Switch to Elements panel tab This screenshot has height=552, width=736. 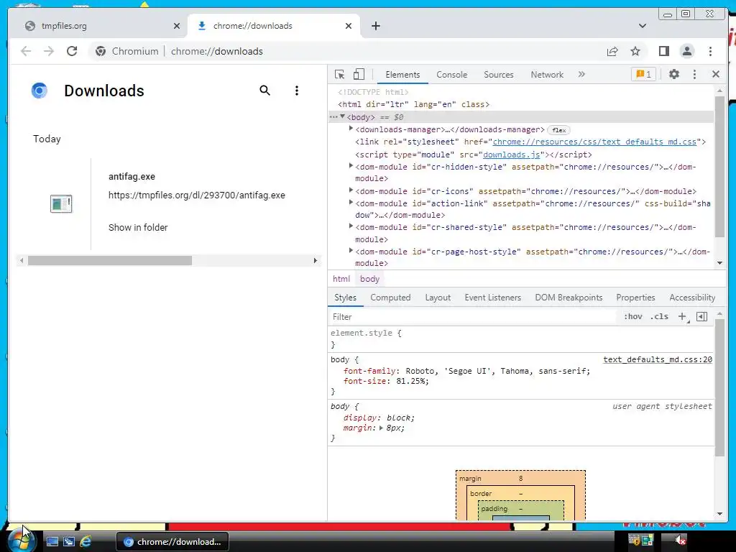[x=402, y=75]
